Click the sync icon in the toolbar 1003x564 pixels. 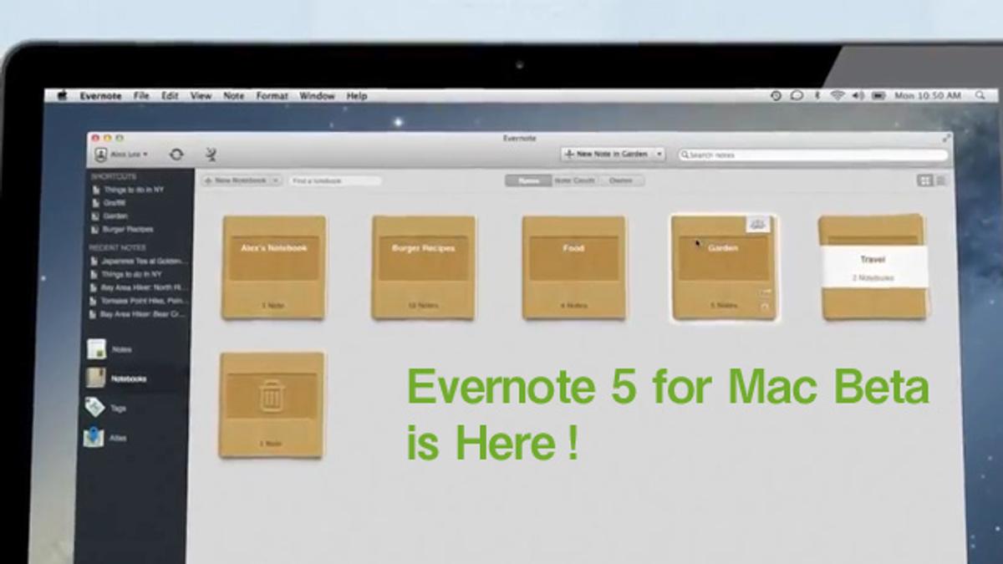pyautogui.click(x=176, y=155)
